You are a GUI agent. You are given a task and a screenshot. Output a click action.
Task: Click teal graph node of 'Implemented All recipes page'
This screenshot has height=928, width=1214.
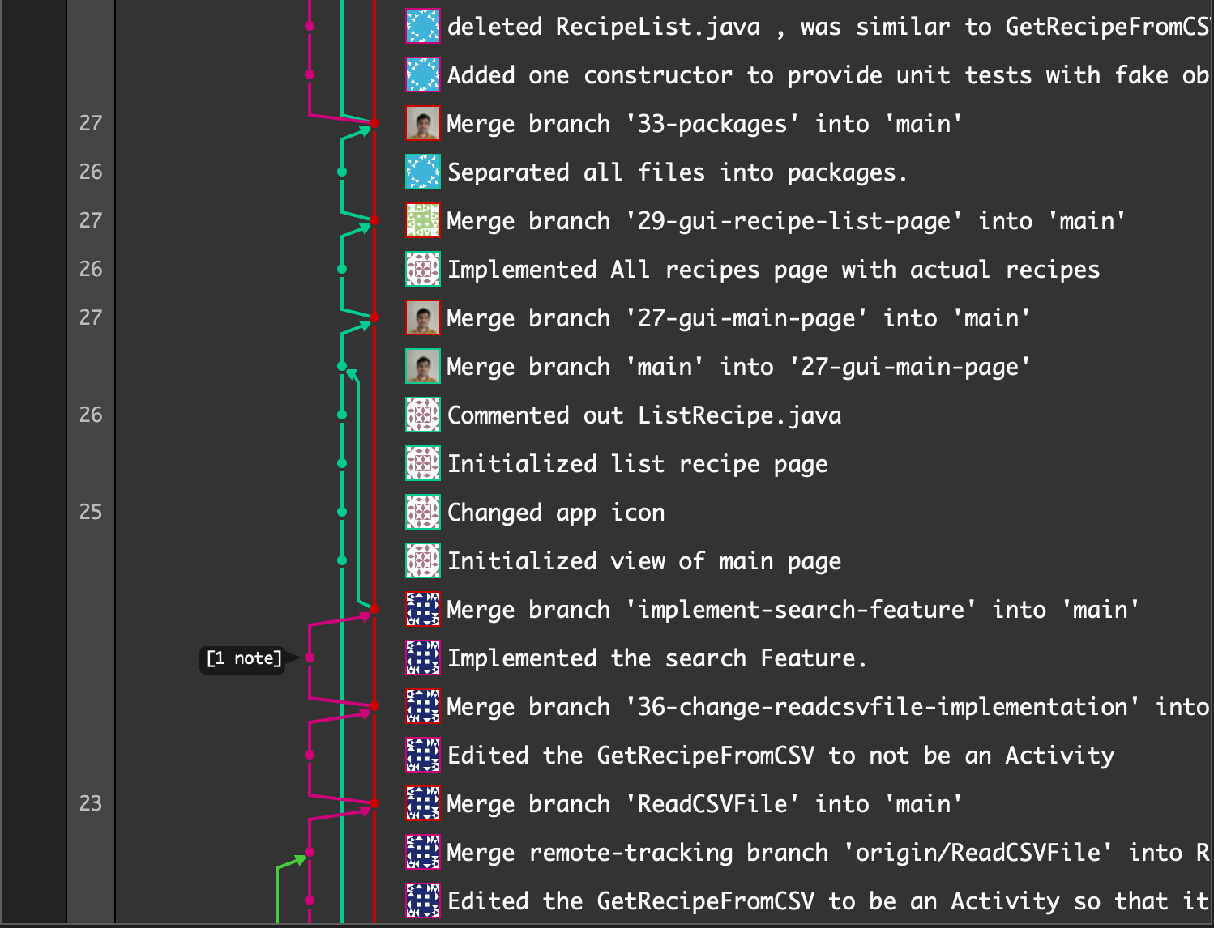click(x=342, y=269)
